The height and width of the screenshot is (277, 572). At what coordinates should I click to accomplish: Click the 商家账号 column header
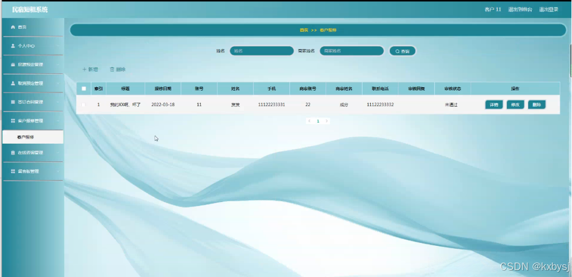[307, 89]
